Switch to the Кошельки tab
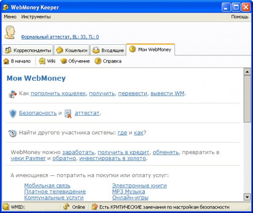253x213 pixels. tap(72, 50)
